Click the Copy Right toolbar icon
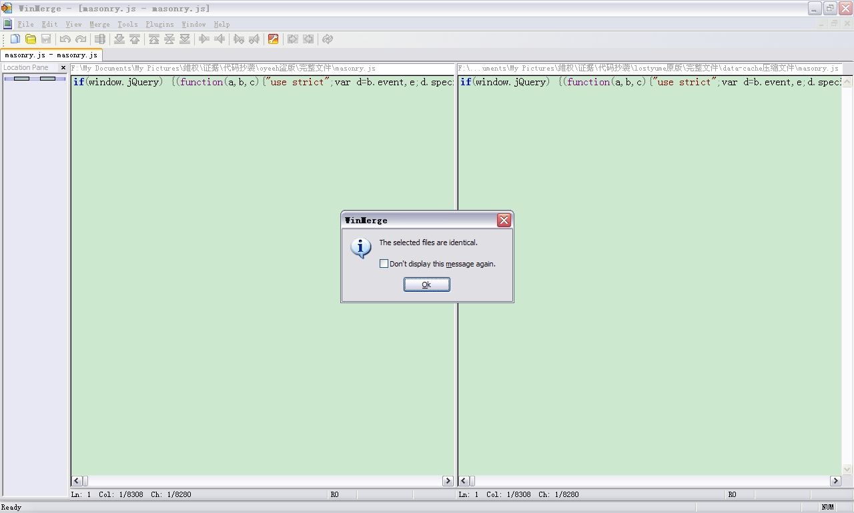854x513 pixels. [204, 39]
